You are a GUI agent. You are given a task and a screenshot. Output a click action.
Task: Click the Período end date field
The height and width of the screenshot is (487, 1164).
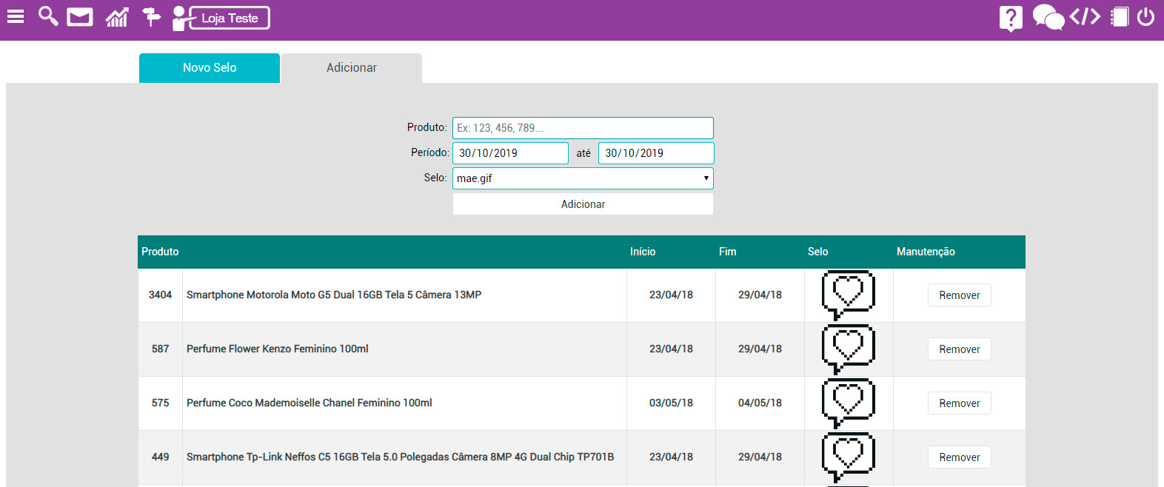tap(655, 153)
